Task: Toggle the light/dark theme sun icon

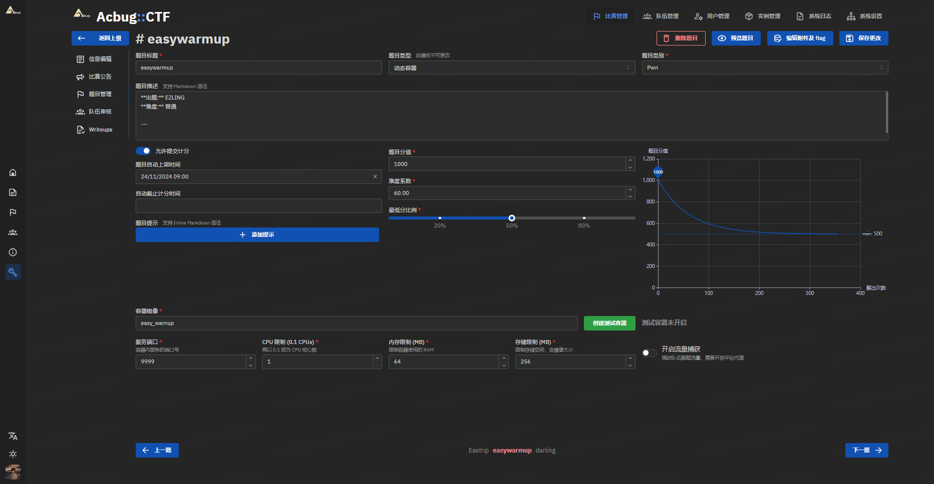Action: pos(13,454)
